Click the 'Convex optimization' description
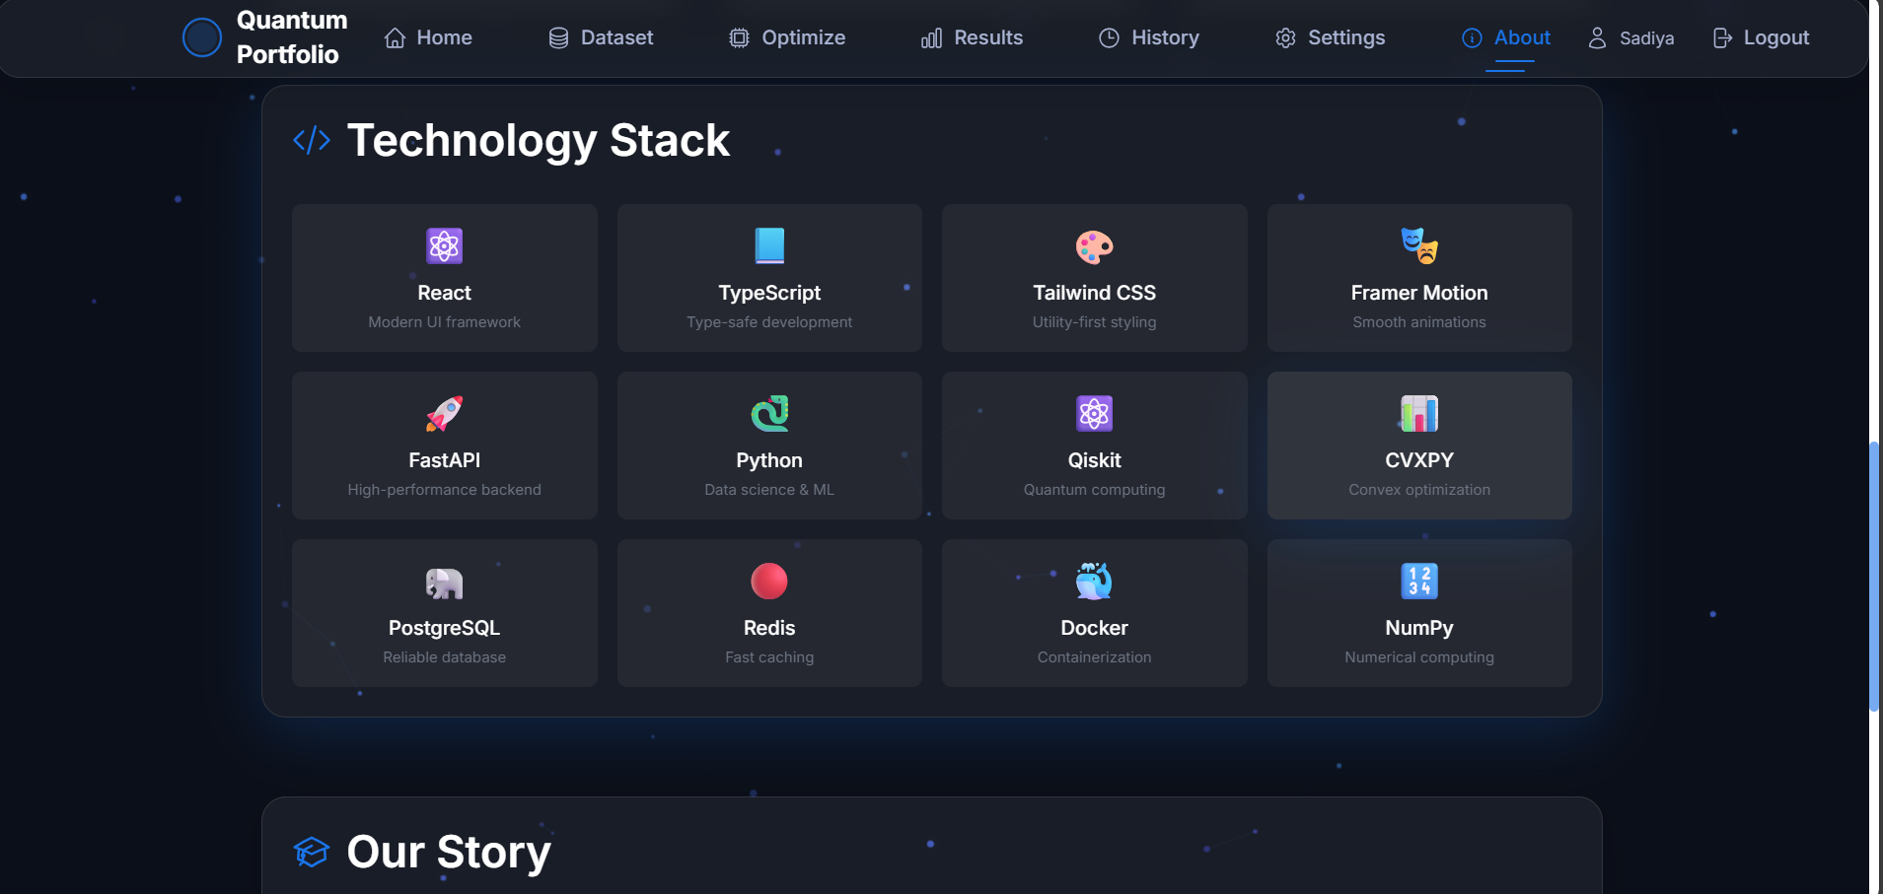This screenshot has width=1883, height=894. [x=1419, y=490]
